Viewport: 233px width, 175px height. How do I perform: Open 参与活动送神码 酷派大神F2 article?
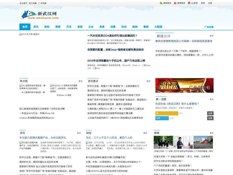(x=105, y=157)
